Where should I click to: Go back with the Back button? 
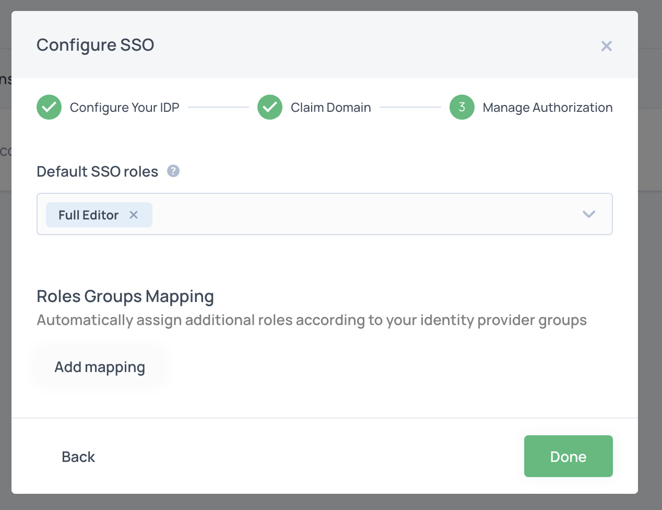pos(78,457)
